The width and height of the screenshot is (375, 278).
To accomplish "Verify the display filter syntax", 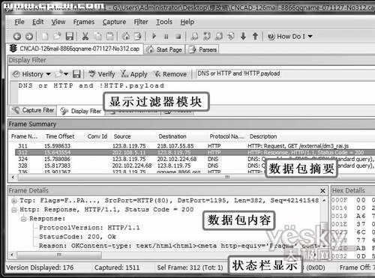I will coord(102,74).
